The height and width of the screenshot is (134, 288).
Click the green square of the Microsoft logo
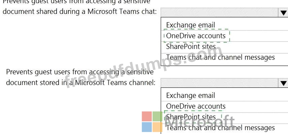tap(158, 116)
